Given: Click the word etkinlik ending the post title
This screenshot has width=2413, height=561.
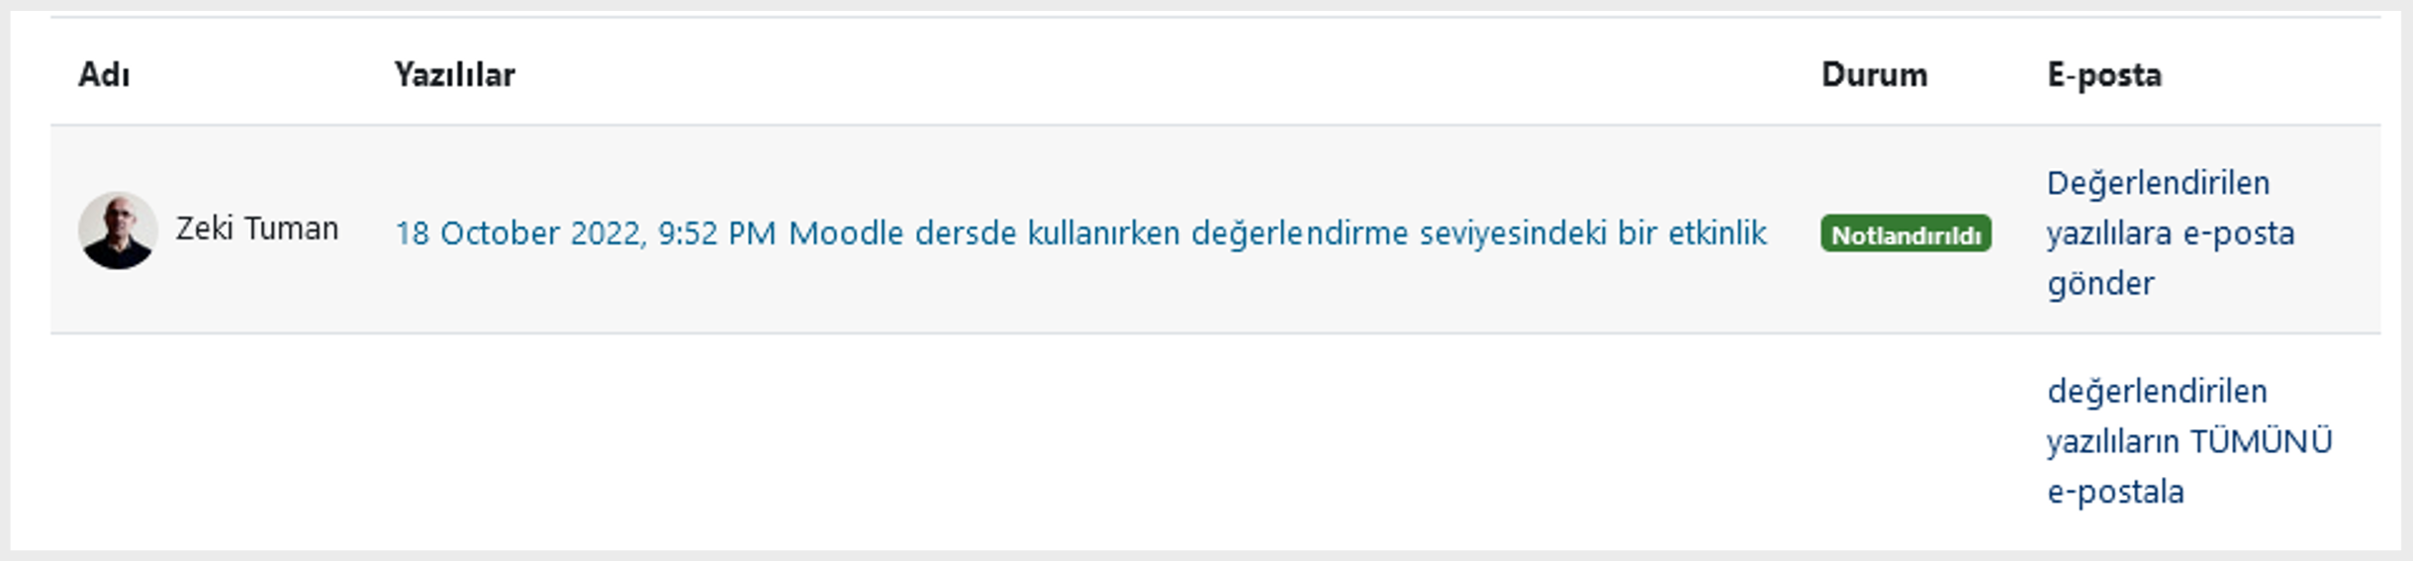Looking at the screenshot, I should point(1717,234).
